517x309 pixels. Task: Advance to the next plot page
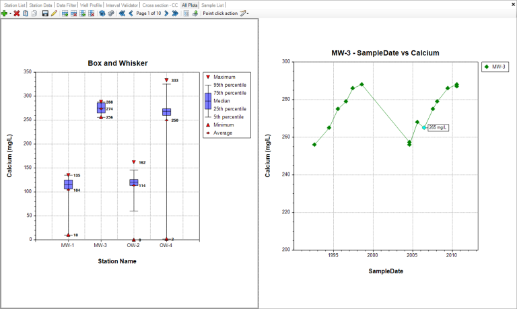(x=166, y=13)
